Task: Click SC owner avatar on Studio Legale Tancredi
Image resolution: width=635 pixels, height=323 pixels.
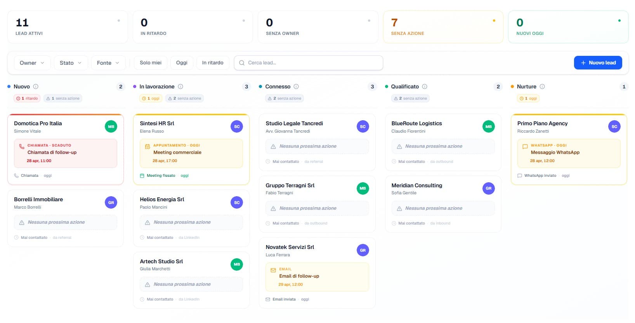Action: [x=363, y=126]
